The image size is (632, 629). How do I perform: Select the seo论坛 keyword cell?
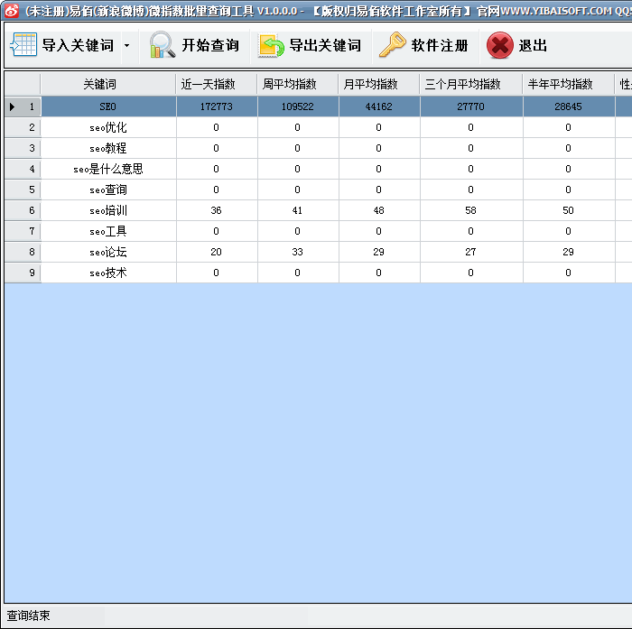click(108, 252)
